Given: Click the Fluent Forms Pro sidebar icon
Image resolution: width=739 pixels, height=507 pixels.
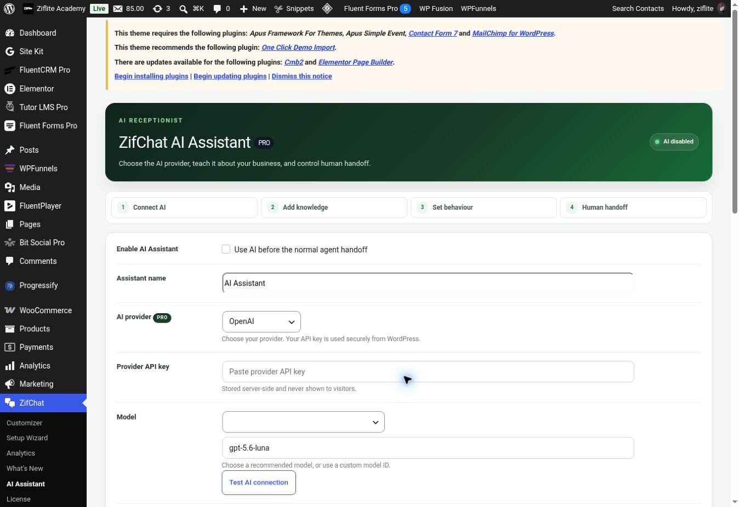Looking at the screenshot, I should (10, 126).
